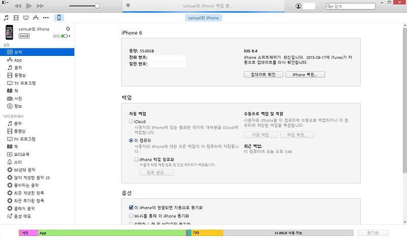This screenshot has height=241, width=407.
Task: Click the 업데이트 확인 button
Action: tap(263, 75)
